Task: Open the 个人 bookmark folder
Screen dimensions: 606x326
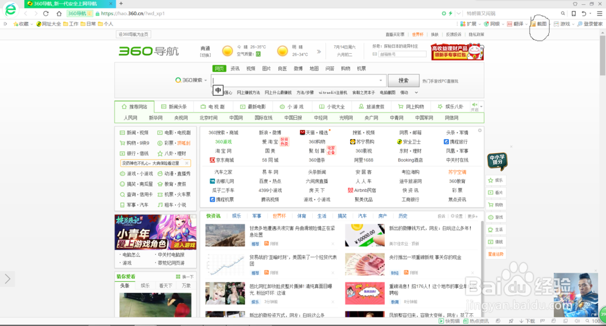Action: click(105, 24)
